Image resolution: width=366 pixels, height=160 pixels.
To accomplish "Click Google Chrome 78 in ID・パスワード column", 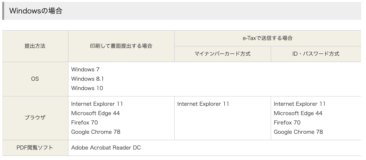I will pos(298,132).
